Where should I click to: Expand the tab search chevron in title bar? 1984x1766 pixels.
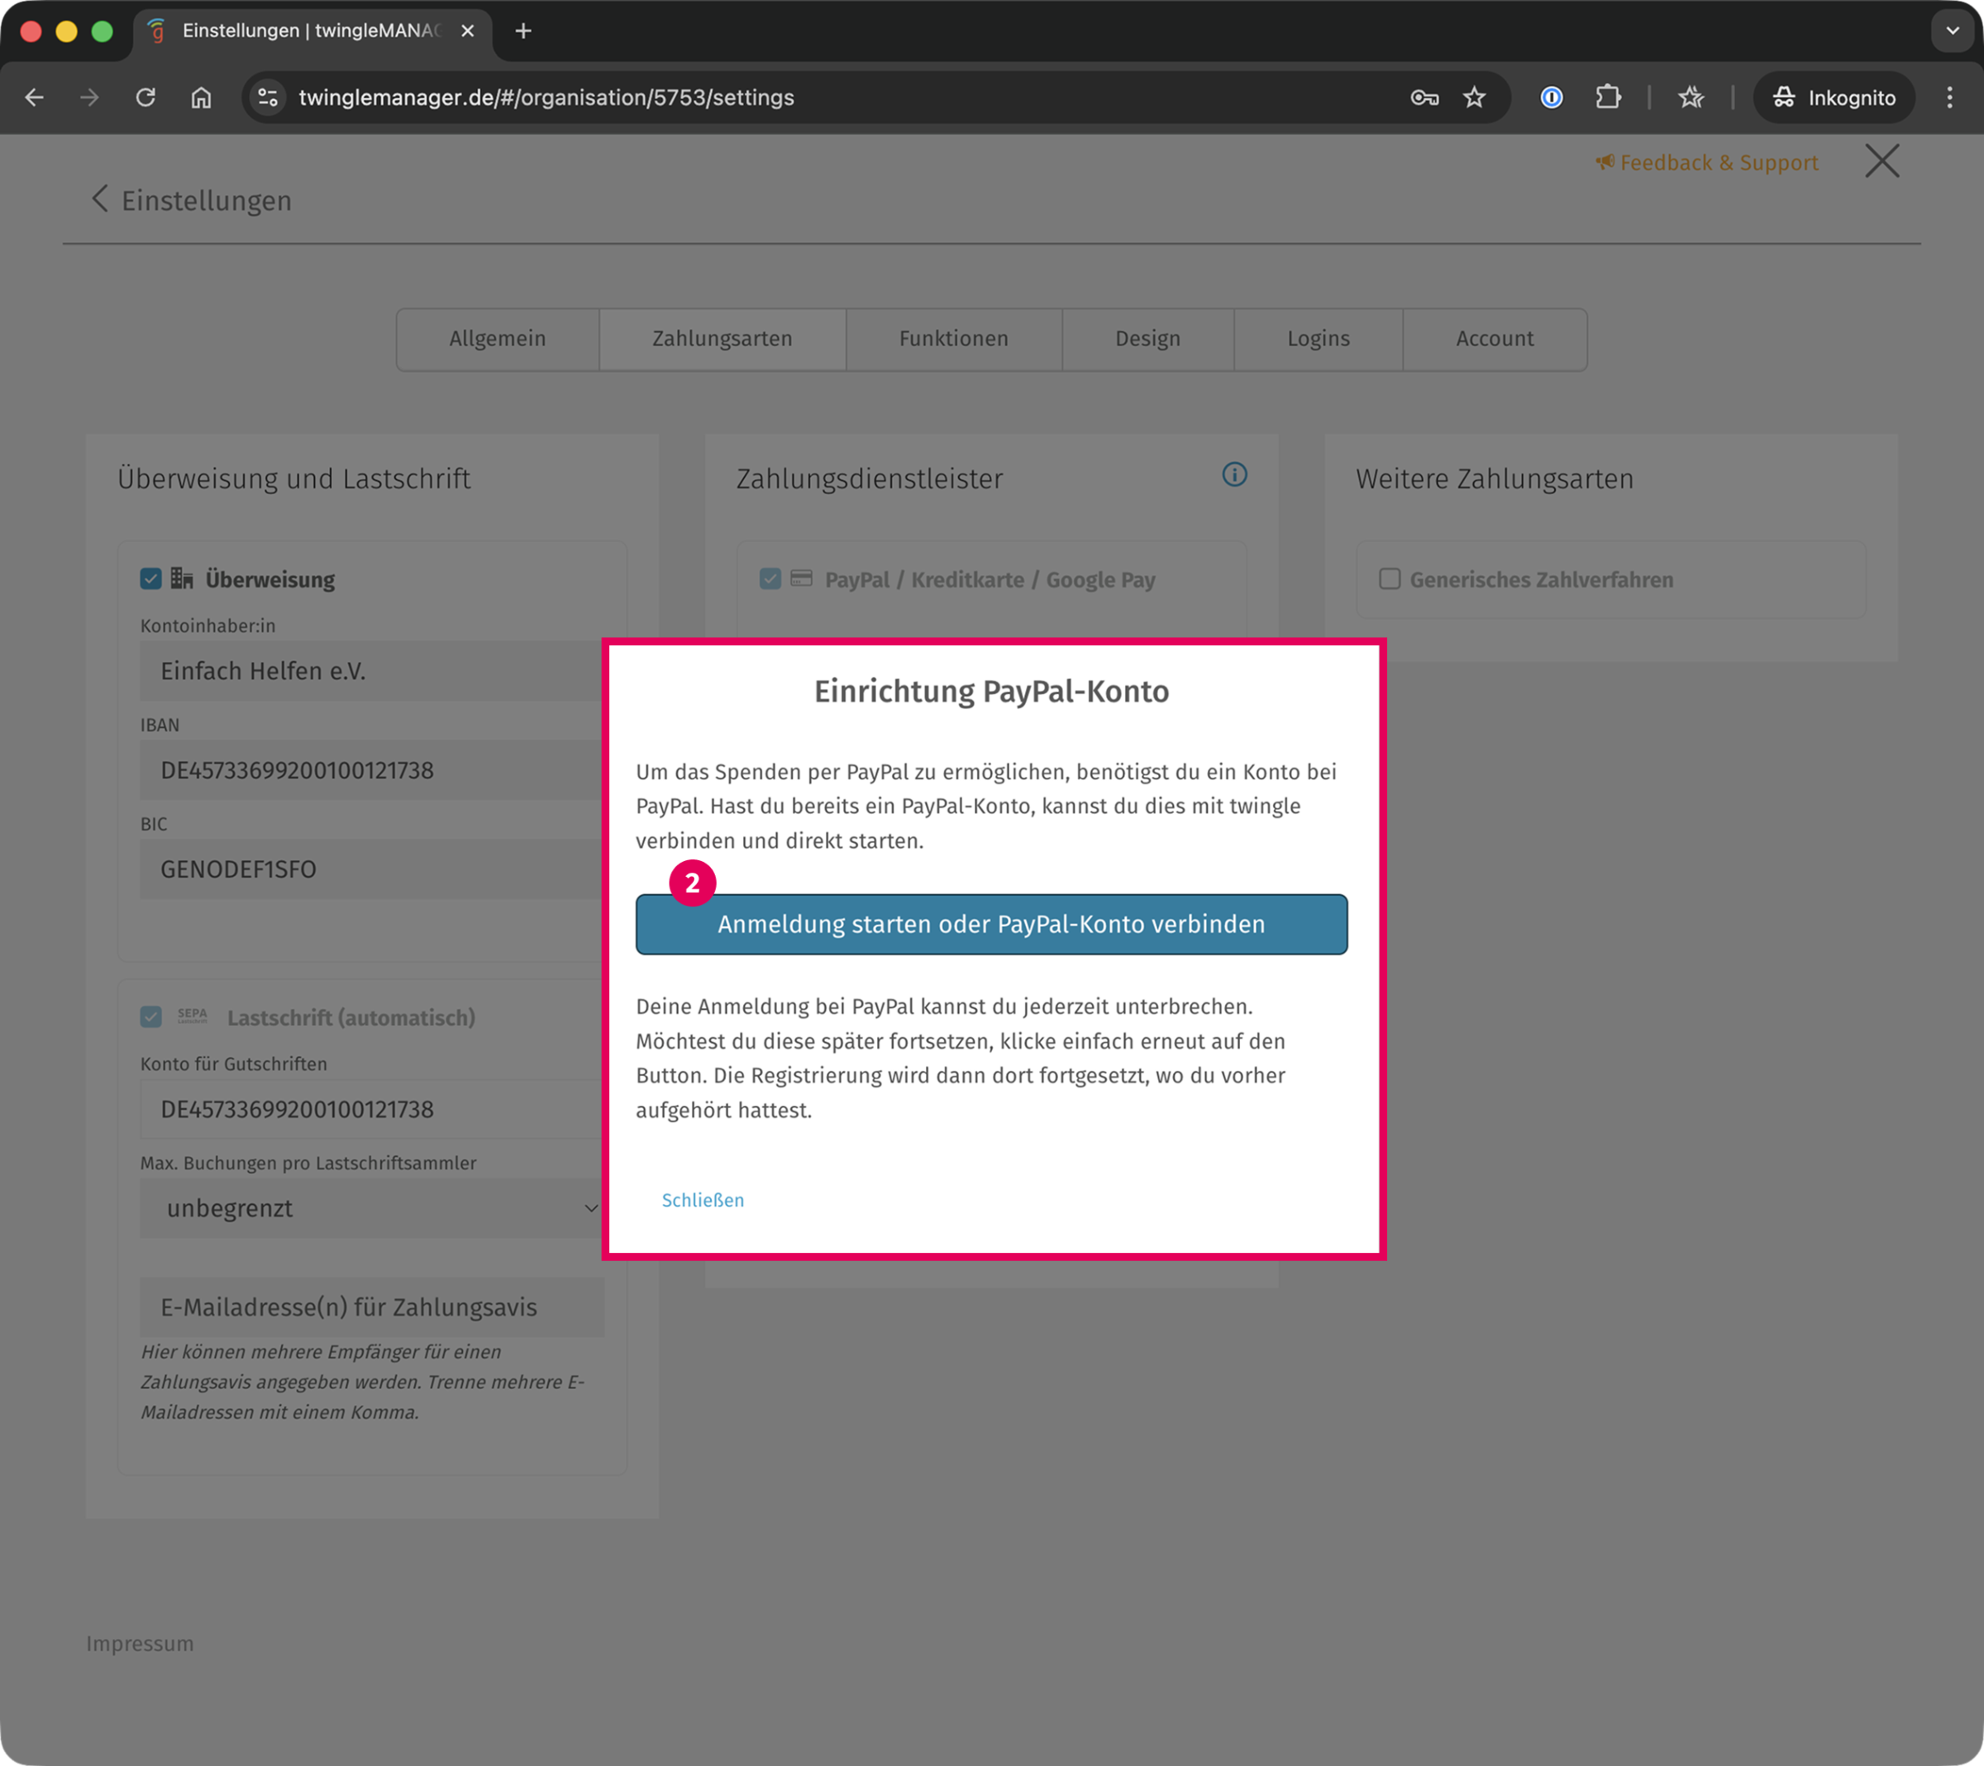click(1952, 31)
